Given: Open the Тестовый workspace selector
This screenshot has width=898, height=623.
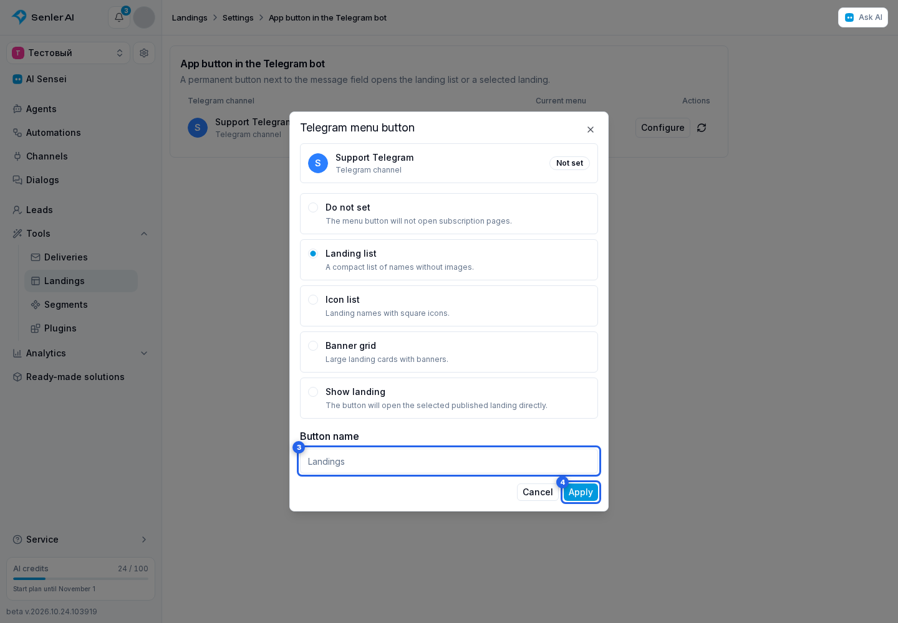Looking at the screenshot, I should [68, 53].
